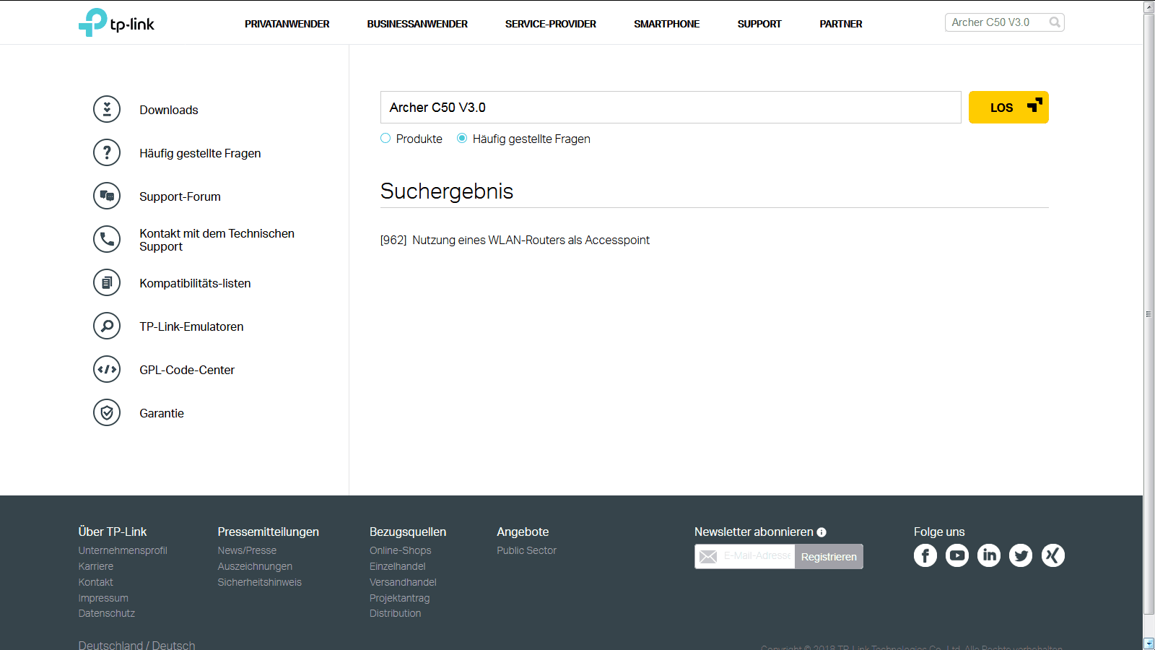
Task: Open Unternehmensprofil footer link
Action: click(x=123, y=550)
